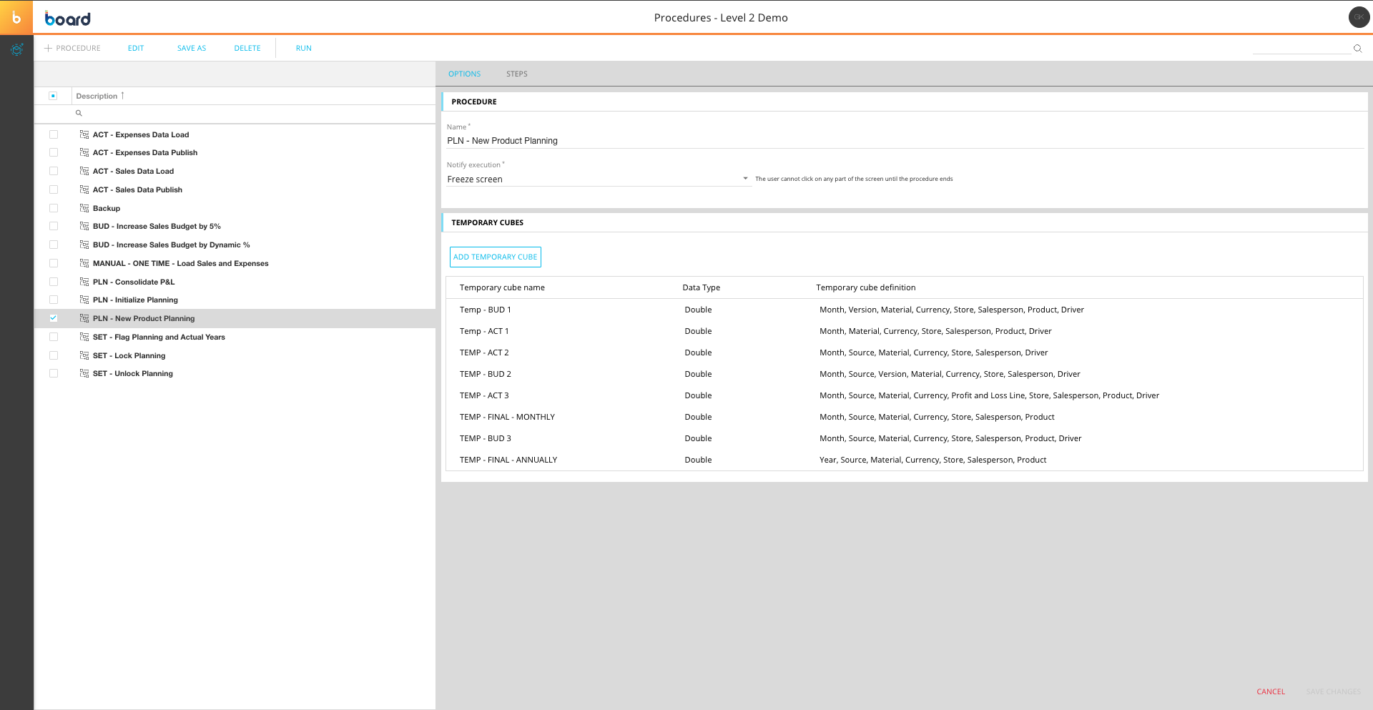Click the procedure icon beside PLN - New Product Planning
Viewport: 1373px width, 710px height.
[x=84, y=318]
